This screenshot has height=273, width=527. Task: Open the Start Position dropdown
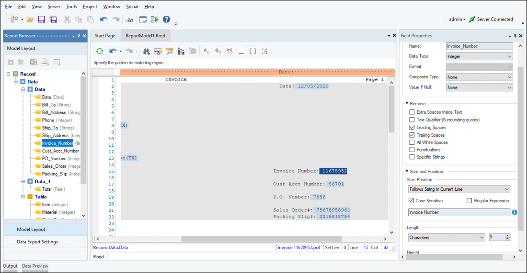pyautogui.click(x=458, y=189)
